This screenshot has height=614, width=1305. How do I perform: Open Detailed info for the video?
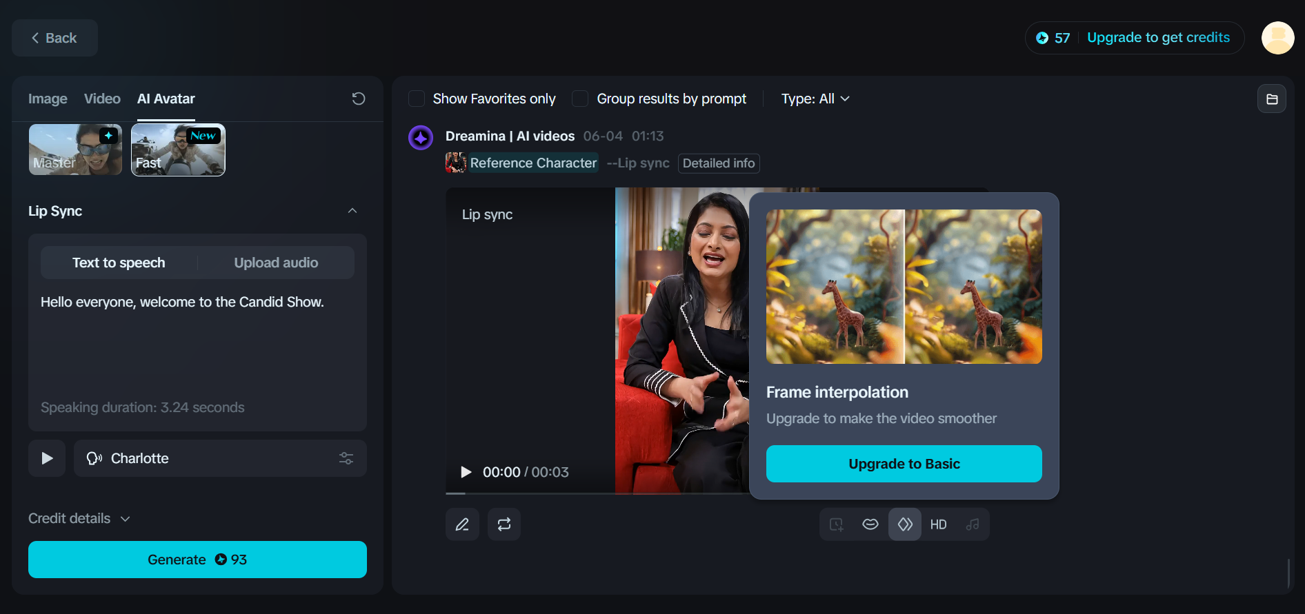[719, 163]
